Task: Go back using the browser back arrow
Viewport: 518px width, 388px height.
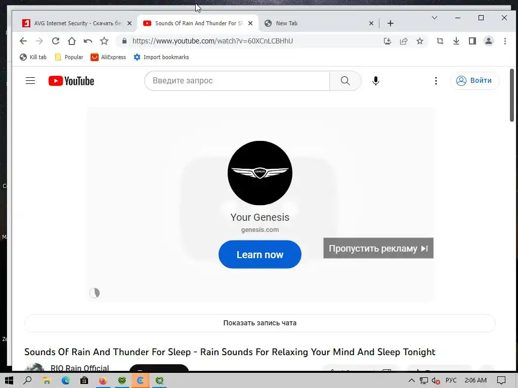Action: 23,41
